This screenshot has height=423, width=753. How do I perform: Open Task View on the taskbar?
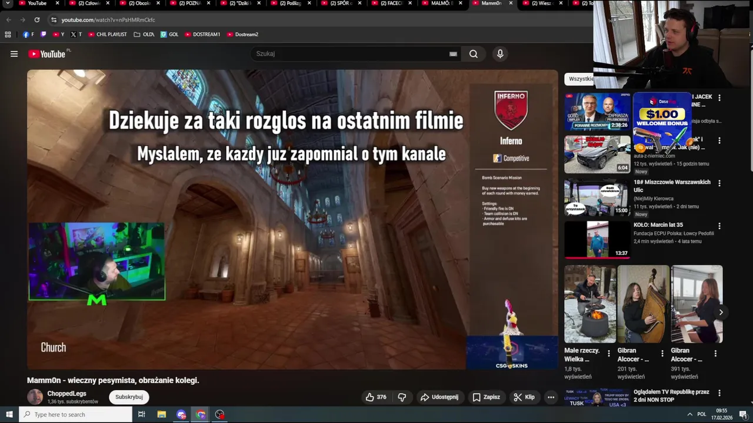pos(142,415)
